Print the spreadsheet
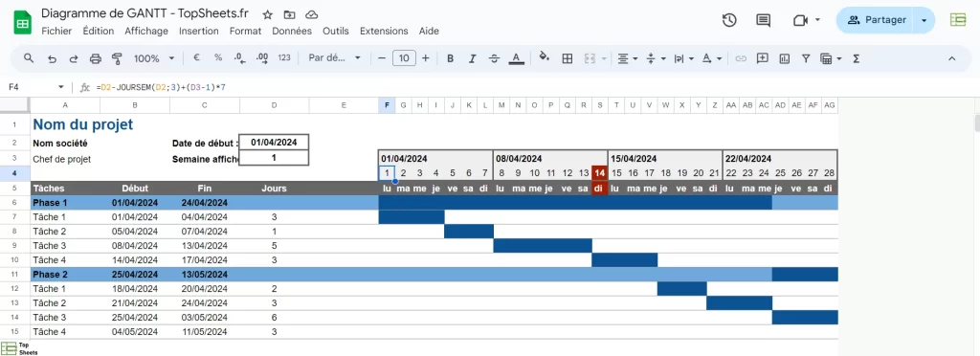Screen dimensions: 980x356 point(95,58)
